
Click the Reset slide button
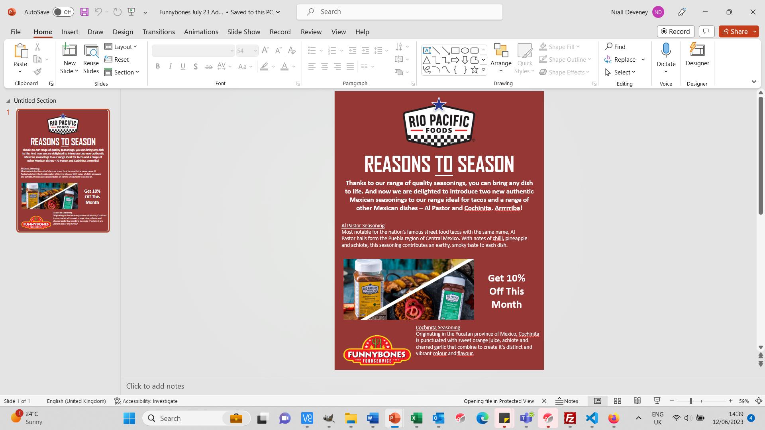click(x=116, y=59)
